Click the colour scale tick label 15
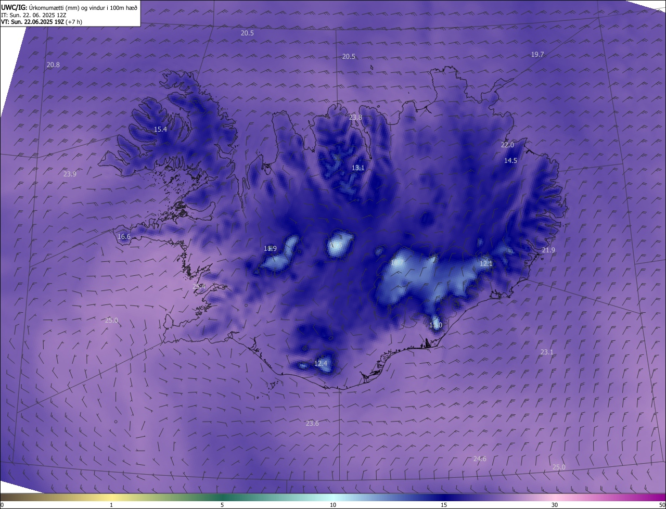Viewport: 666px width, 509px height. (x=444, y=505)
